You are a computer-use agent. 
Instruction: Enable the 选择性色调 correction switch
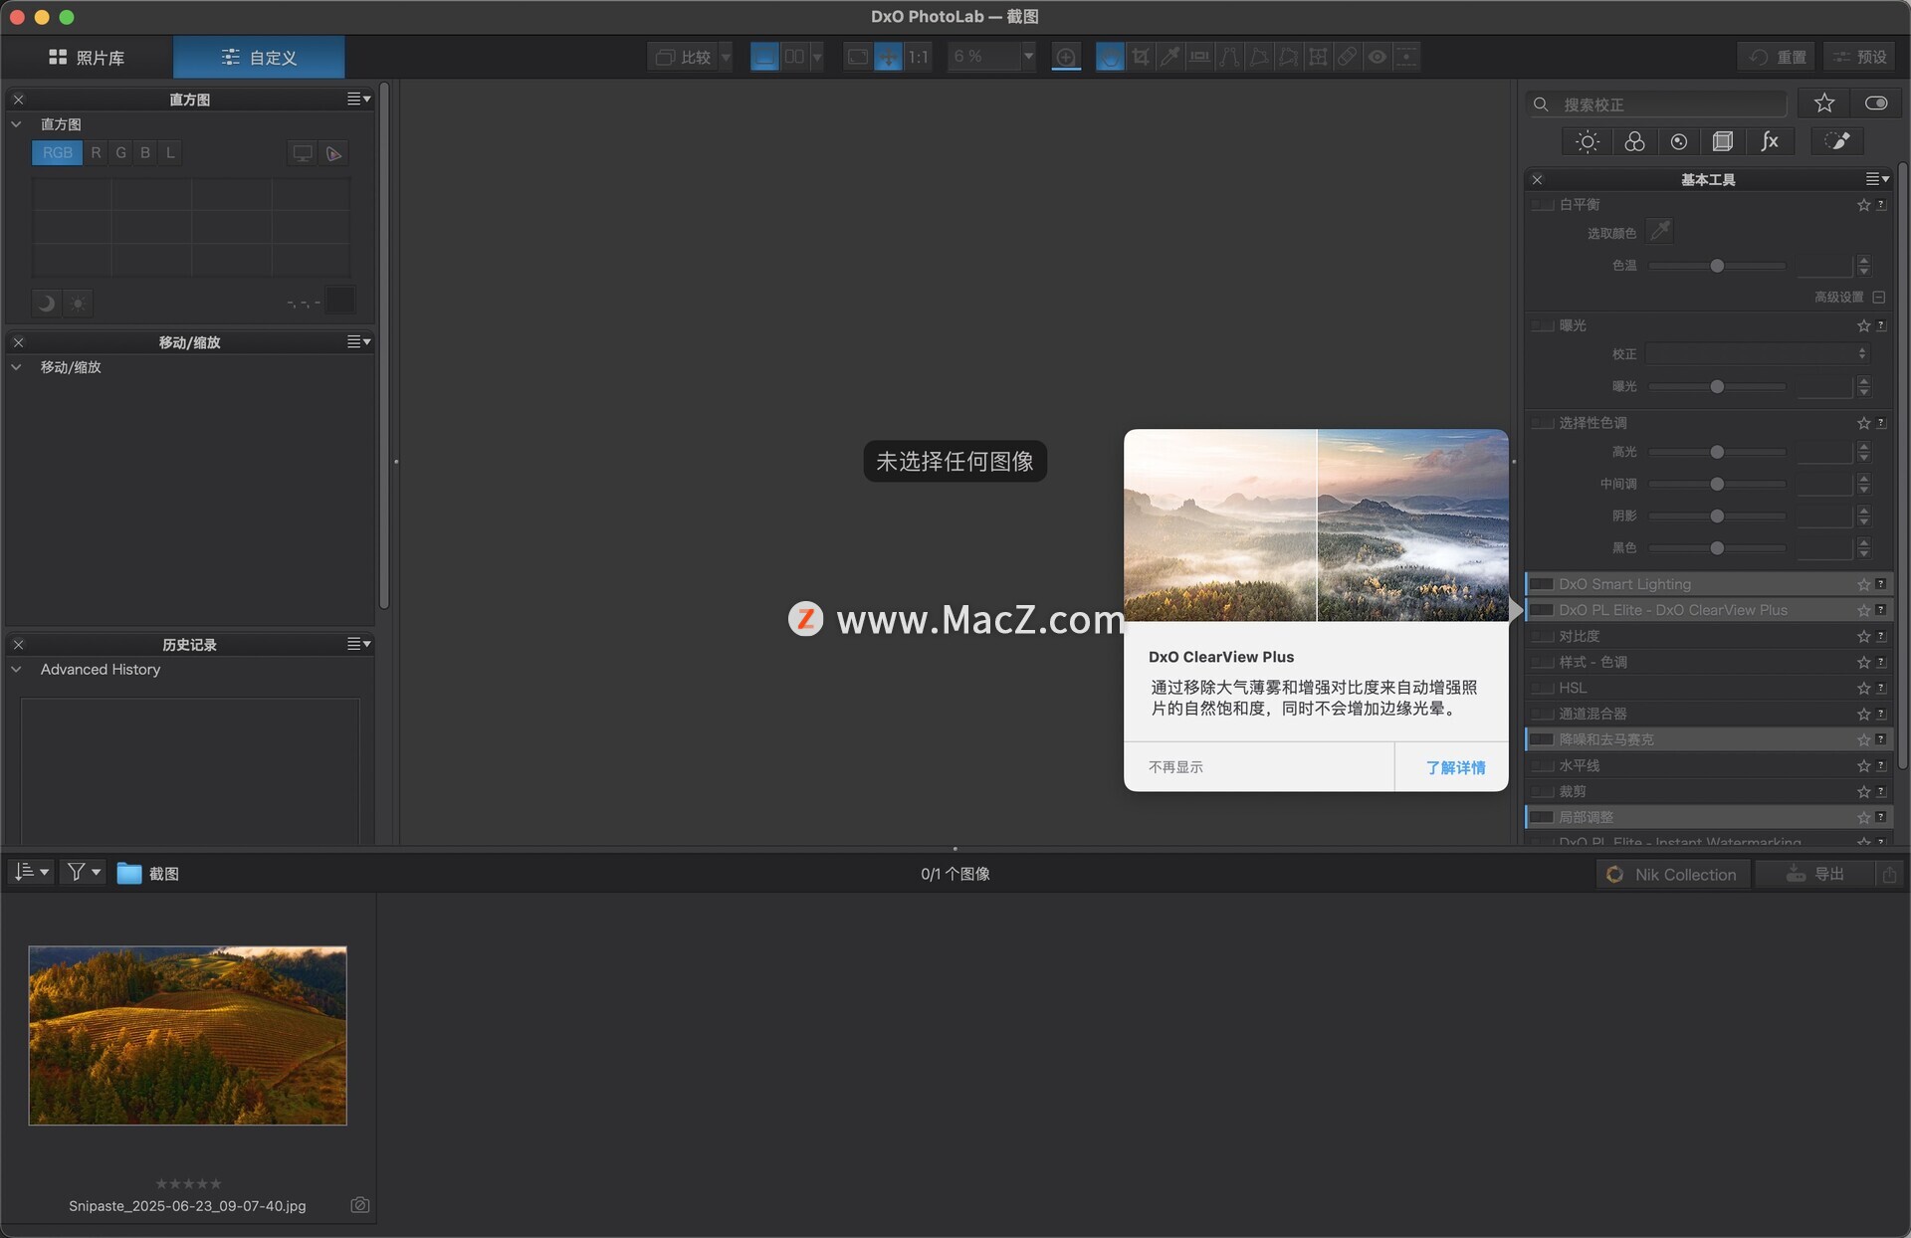tap(1543, 423)
